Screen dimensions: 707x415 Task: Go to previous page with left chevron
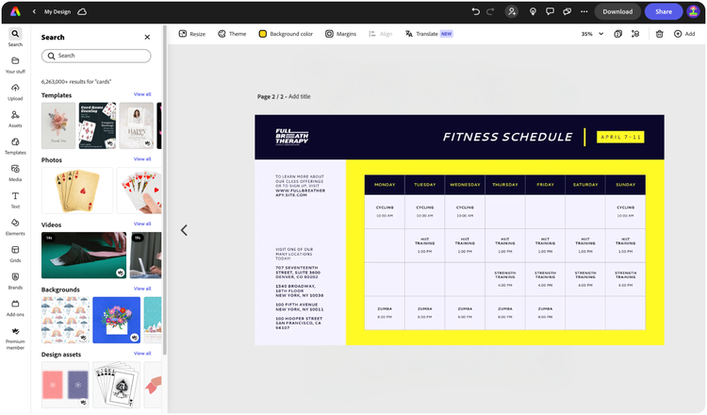[x=184, y=230]
